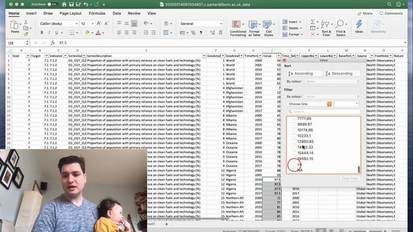Image resolution: width=413 pixels, height=232 pixels.
Task: Click the Comments button
Action: coord(391,13)
